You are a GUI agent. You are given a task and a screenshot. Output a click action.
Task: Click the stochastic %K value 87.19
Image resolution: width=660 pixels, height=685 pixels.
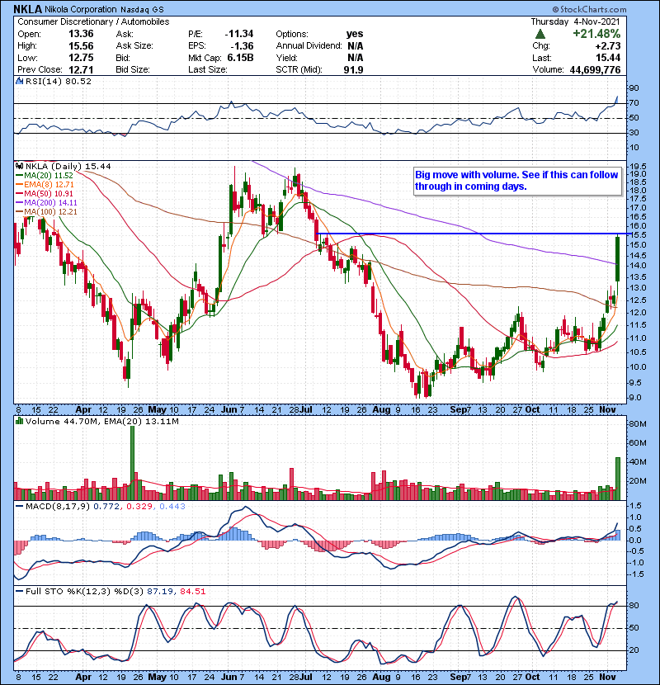pos(159,592)
